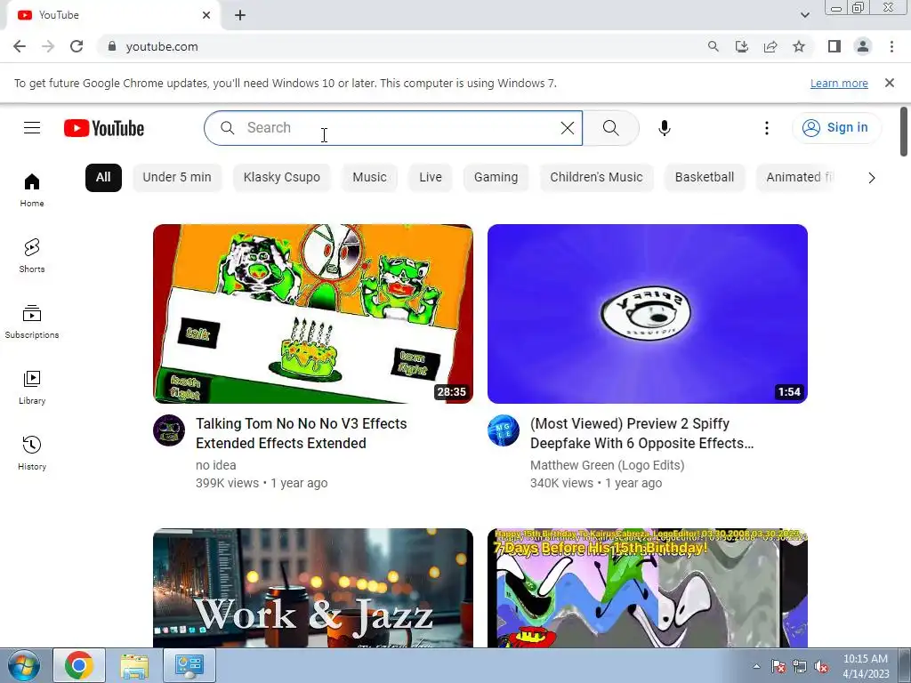Open the 15th Birthday video thumbnail
The image size is (911, 683).
coord(648,588)
